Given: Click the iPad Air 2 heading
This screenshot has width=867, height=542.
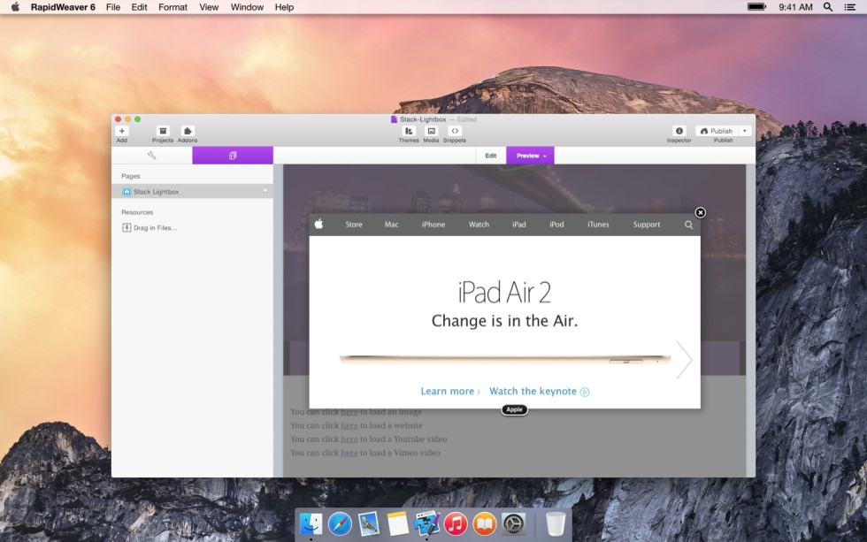Looking at the screenshot, I should [x=504, y=293].
